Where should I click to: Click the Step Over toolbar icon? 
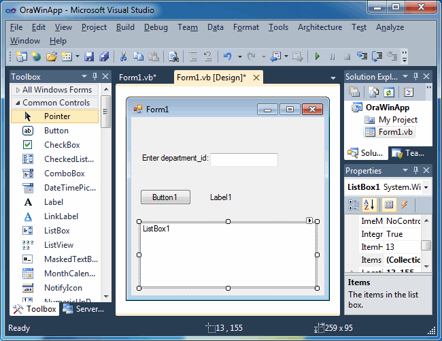[x=377, y=56]
